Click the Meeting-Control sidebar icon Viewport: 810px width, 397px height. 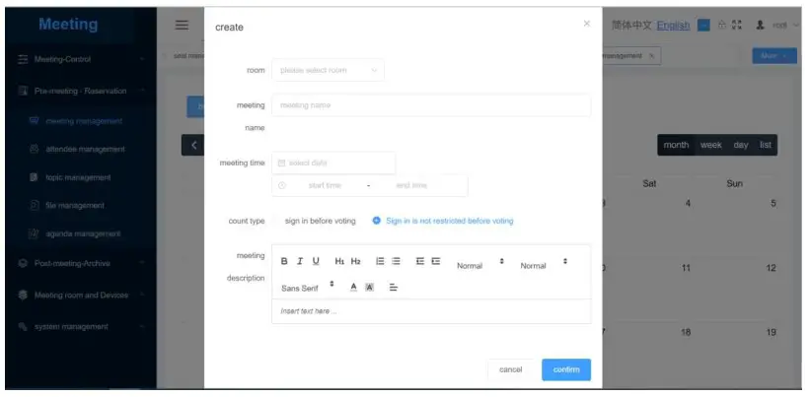[23, 59]
